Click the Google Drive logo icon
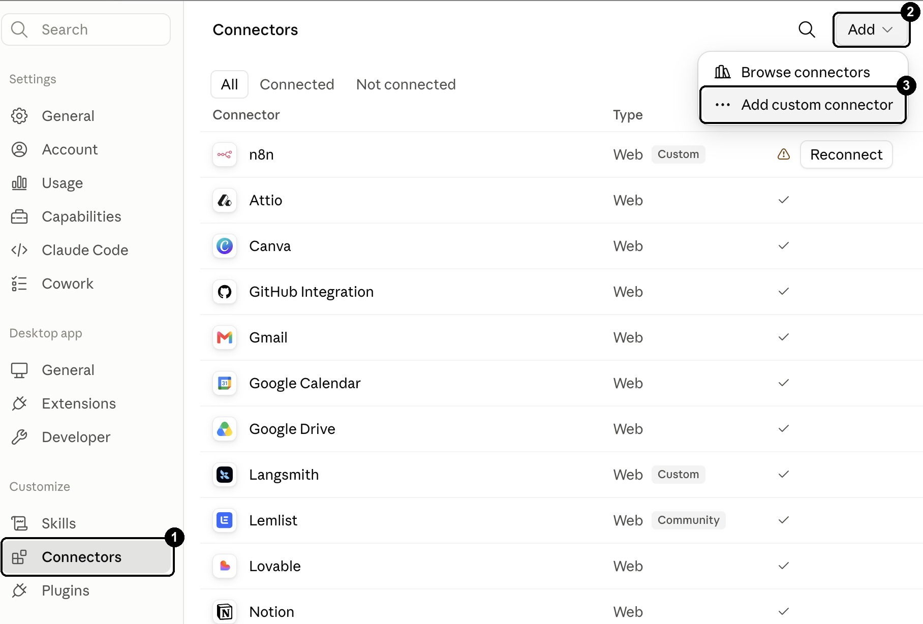Screen dimensions: 923x624 (x=225, y=429)
